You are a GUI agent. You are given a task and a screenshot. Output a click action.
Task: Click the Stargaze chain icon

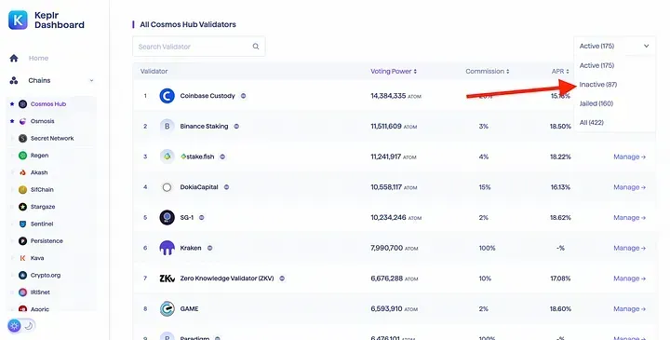click(x=22, y=207)
